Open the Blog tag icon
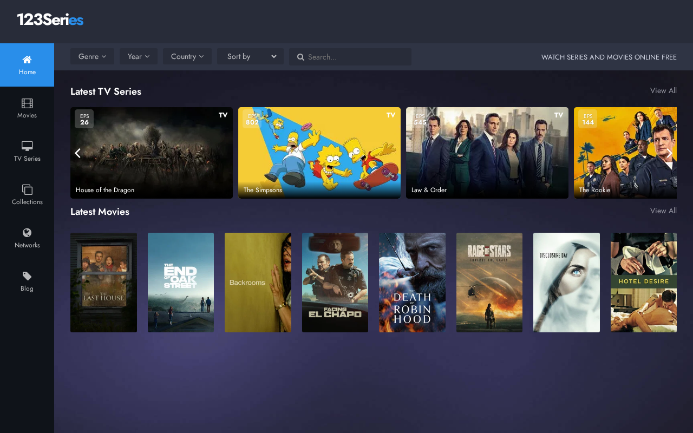693x433 pixels. pos(27,276)
